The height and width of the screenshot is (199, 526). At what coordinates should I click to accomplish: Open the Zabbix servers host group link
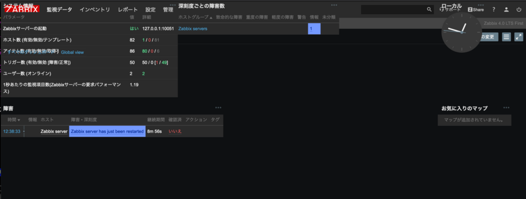click(x=193, y=29)
